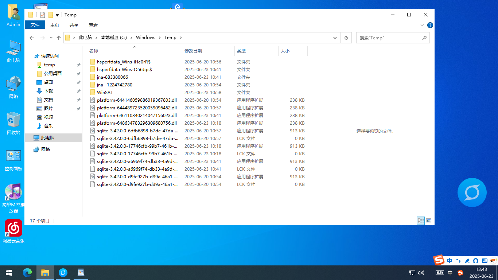Switch to the 共享 ribbon tab
The image size is (498, 280).
(x=74, y=25)
